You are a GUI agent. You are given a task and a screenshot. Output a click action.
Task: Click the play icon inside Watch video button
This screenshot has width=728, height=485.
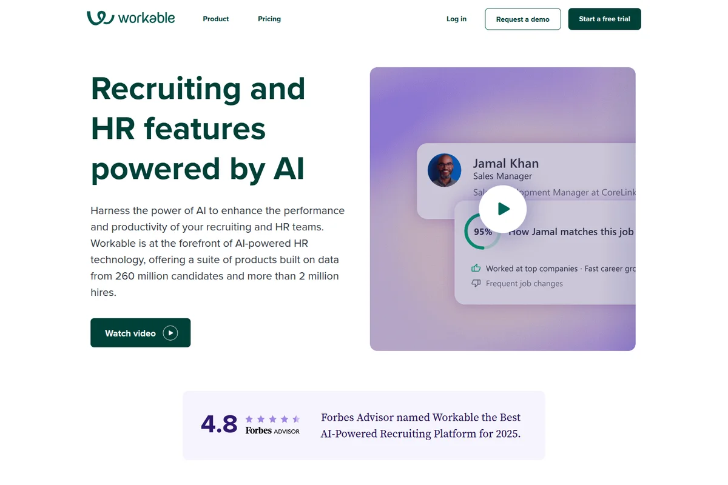169,333
